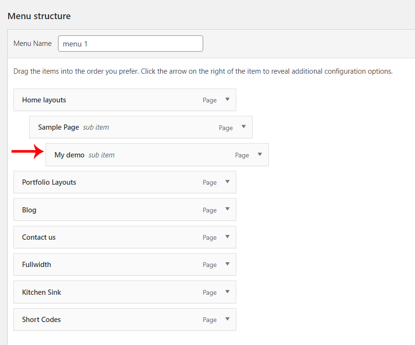
Task: Expand the Short Codes item options
Action: [227, 319]
